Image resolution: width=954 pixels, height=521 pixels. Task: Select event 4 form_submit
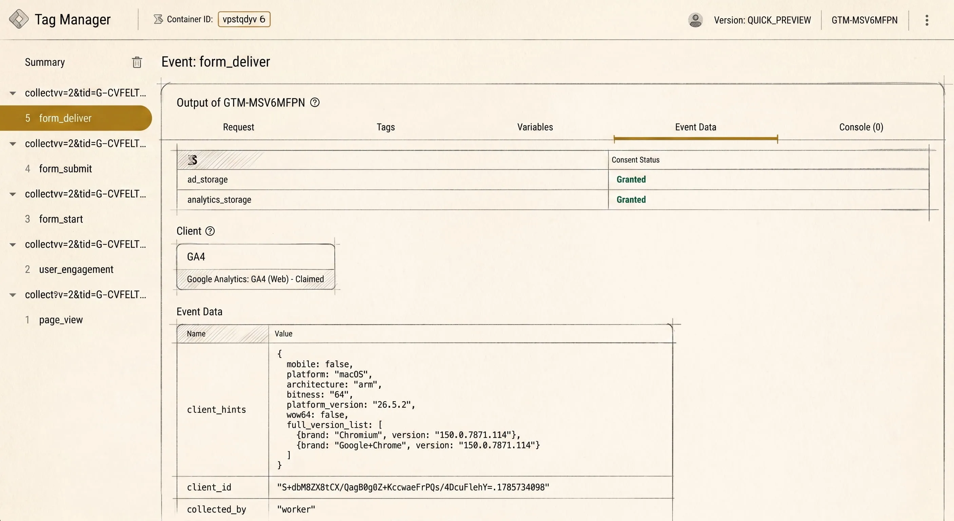tap(76, 169)
